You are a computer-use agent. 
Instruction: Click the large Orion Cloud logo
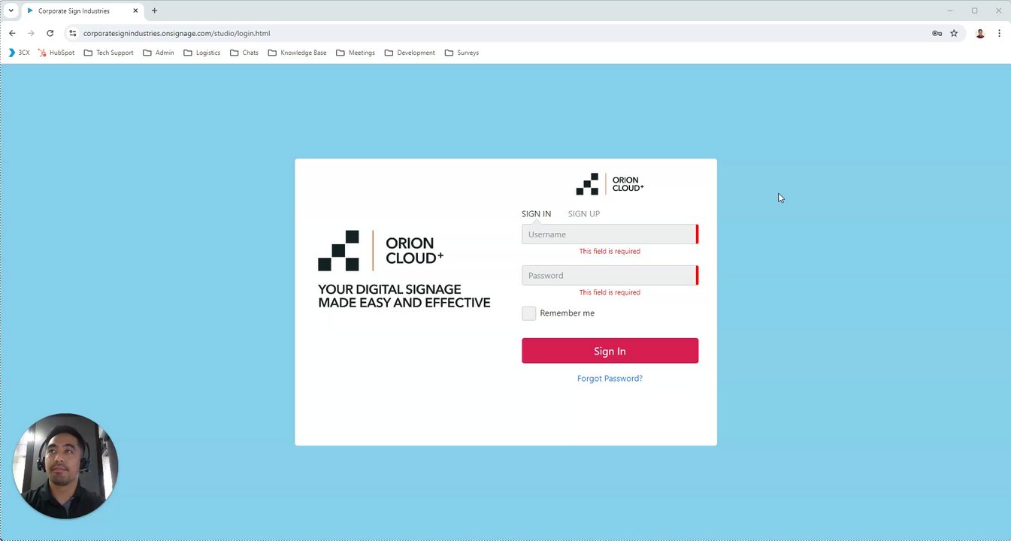tap(380, 251)
